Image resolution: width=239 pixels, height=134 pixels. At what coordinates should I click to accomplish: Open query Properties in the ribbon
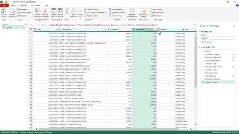[x=22, y=9]
